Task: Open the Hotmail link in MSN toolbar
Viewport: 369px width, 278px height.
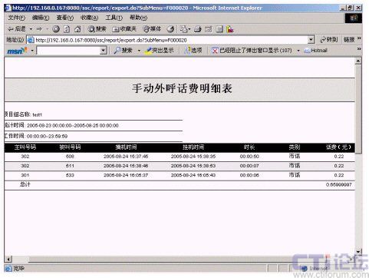Action: pos(316,51)
